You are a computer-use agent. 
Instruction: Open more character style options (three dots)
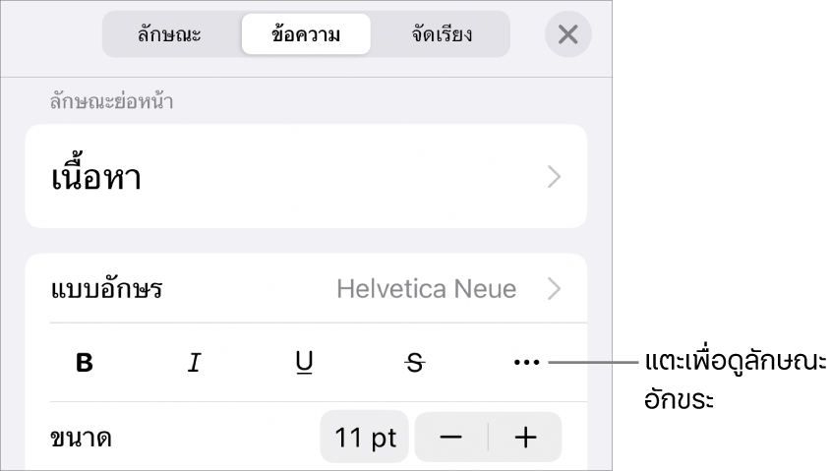point(526,363)
